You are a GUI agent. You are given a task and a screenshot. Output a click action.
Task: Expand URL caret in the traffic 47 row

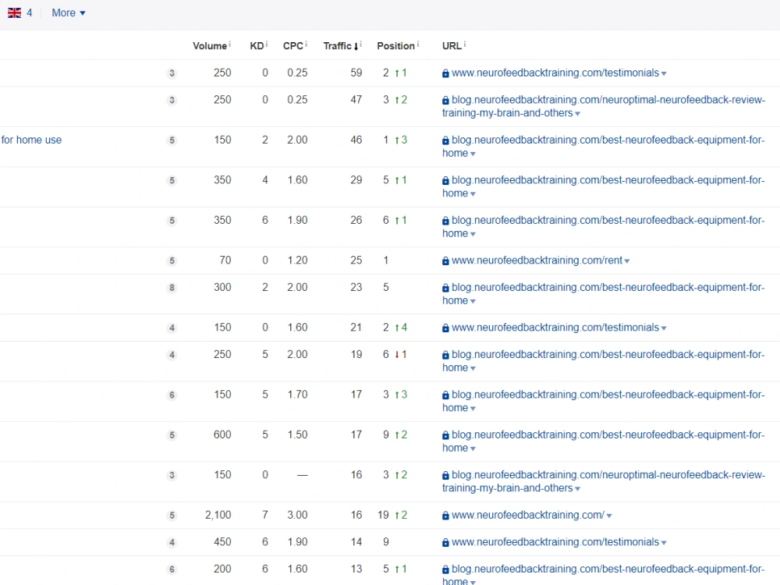coord(577,114)
